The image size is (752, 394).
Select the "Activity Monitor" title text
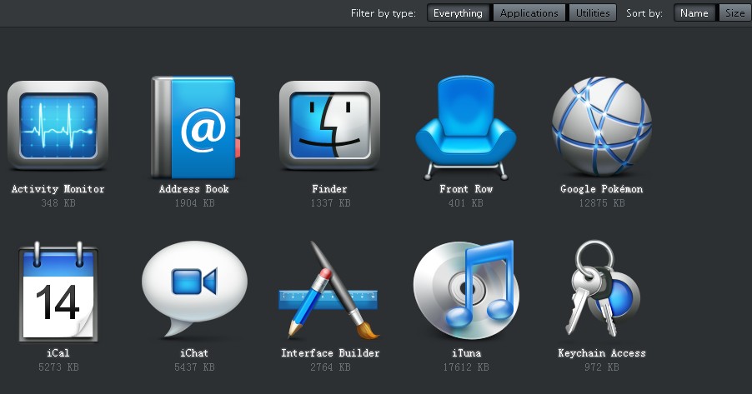58,189
